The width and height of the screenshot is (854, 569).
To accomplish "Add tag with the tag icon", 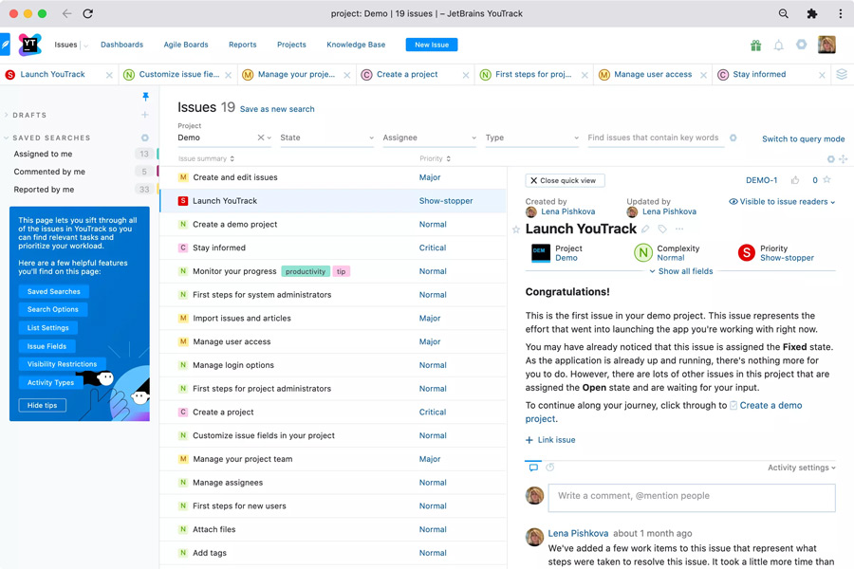I will pyautogui.click(x=662, y=229).
